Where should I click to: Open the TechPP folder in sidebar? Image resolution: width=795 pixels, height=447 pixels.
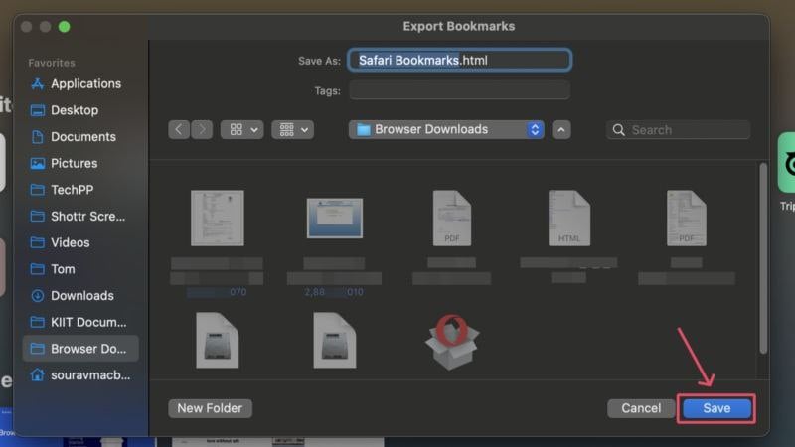tap(80, 190)
